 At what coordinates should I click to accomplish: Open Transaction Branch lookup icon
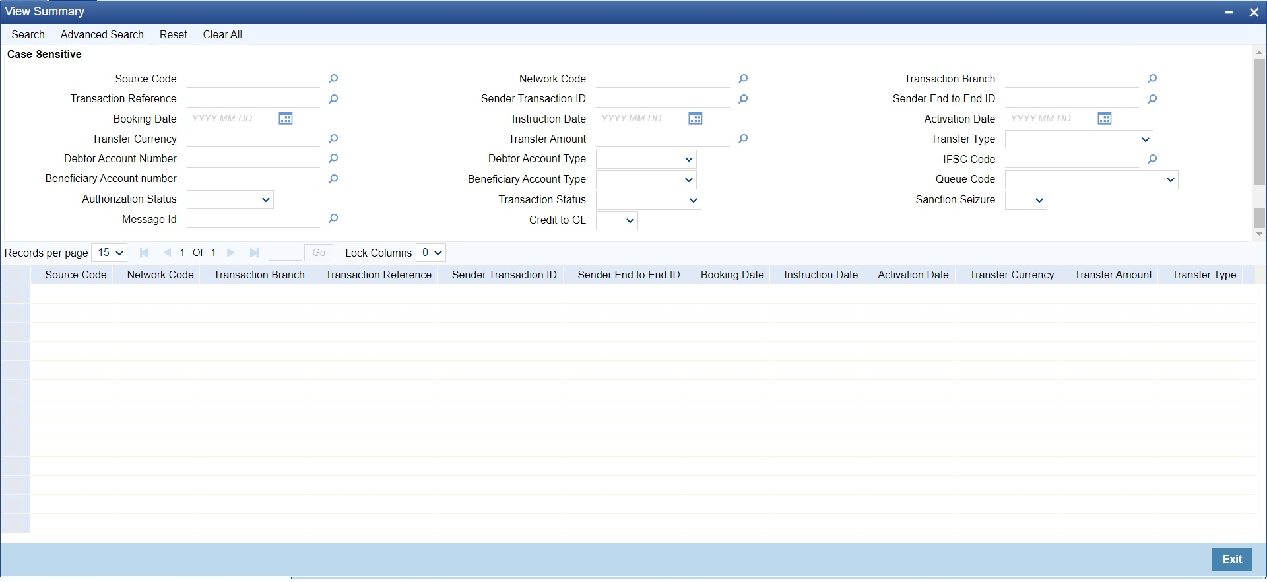(1152, 79)
